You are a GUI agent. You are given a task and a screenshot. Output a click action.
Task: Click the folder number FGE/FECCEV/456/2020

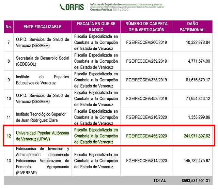146,136
